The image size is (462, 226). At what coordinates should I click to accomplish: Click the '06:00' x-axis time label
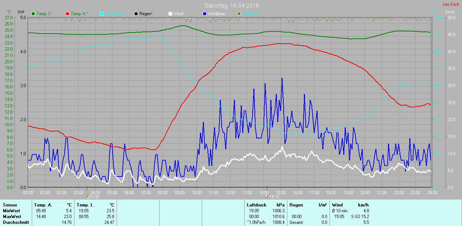point(129,192)
